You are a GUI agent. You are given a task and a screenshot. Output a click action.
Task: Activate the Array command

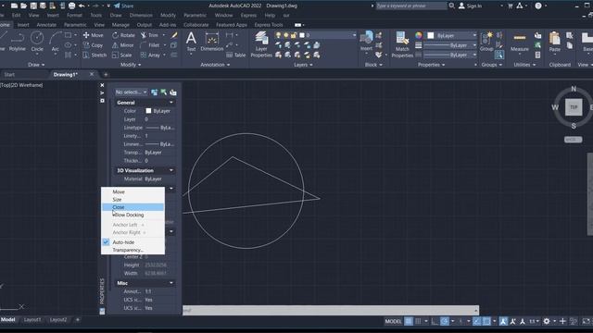(x=150, y=55)
